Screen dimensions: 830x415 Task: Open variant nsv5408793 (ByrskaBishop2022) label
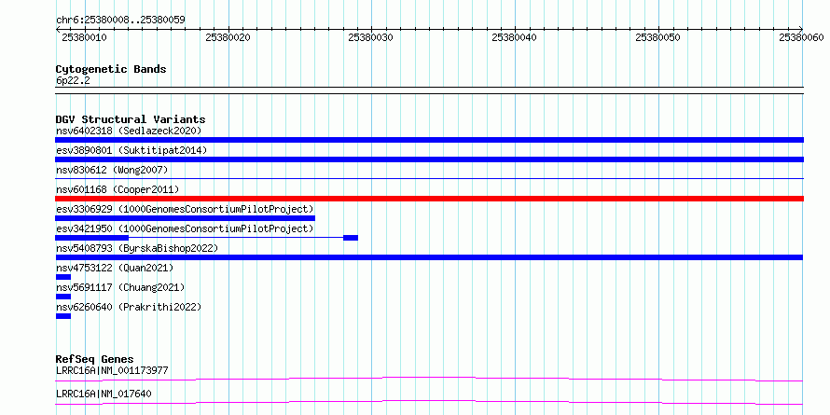tap(137, 248)
